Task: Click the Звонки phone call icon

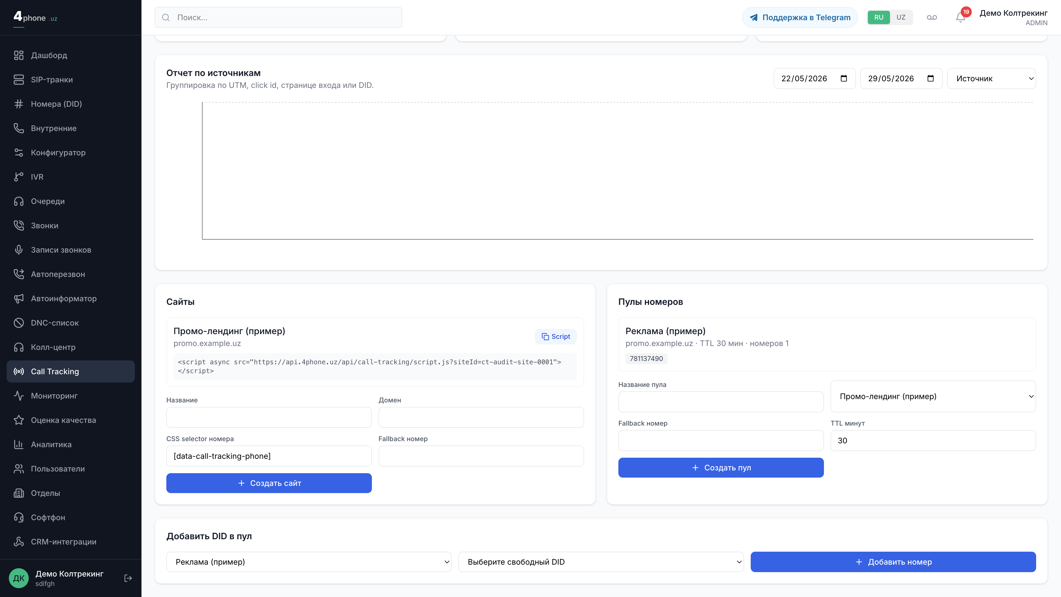Action: click(x=19, y=225)
